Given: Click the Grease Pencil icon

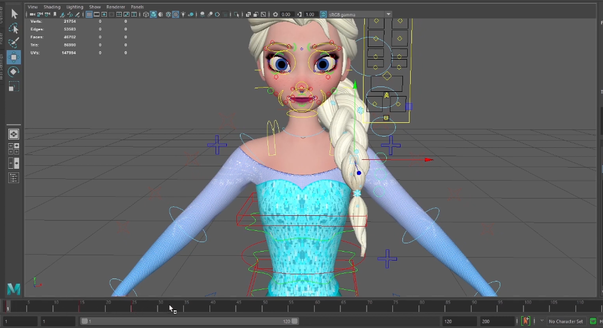Looking at the screenshot, I should (78, 14).
